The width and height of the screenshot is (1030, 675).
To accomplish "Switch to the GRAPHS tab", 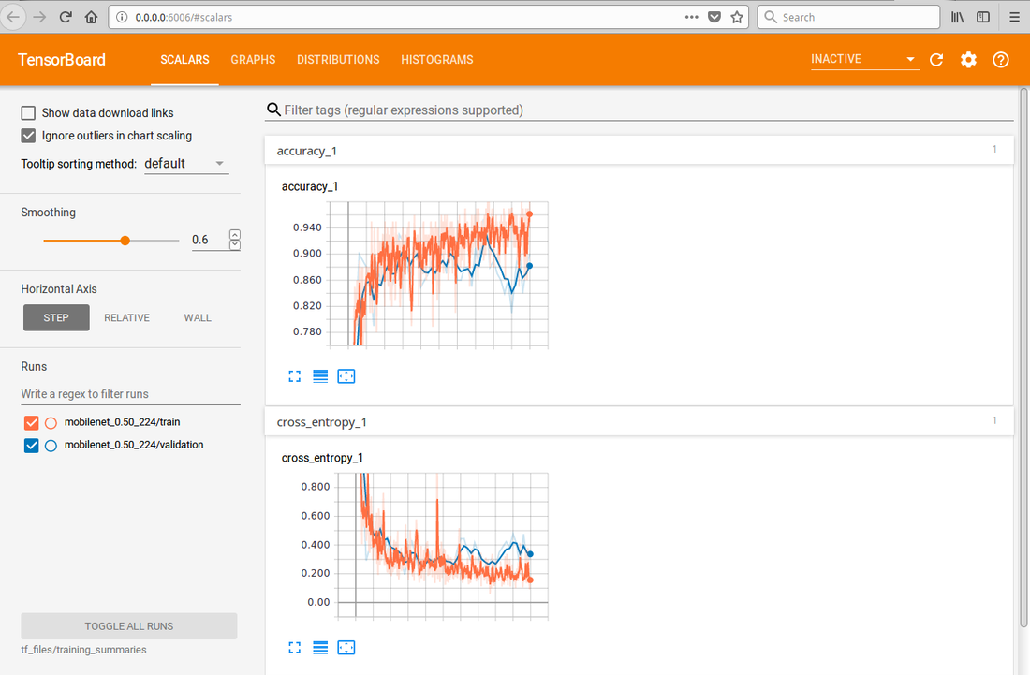I will [x=253, y=60].
